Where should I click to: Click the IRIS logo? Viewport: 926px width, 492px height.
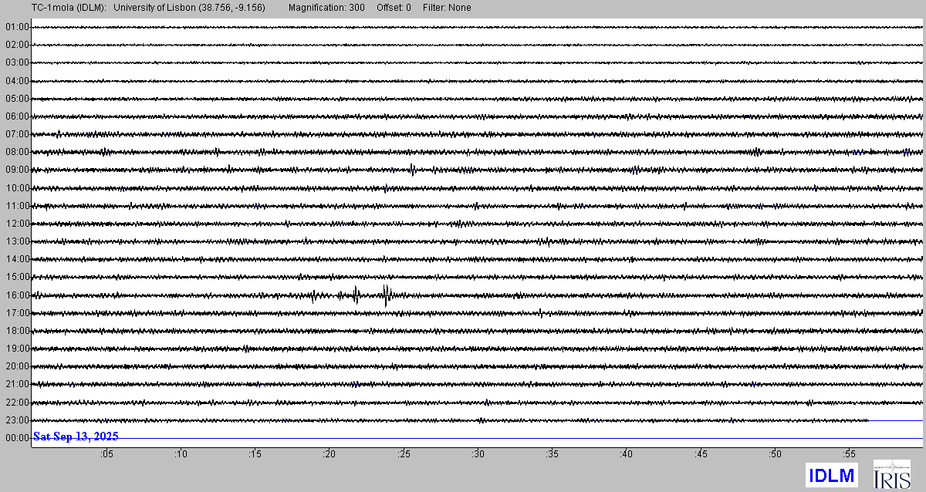(x=891, y=474)
